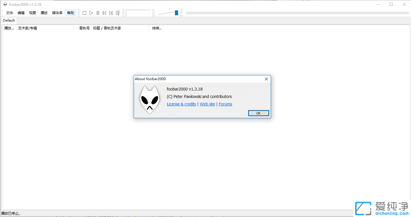Click the blank toolbar display box
Screen dimensions: 411x217
pos(138,13)
